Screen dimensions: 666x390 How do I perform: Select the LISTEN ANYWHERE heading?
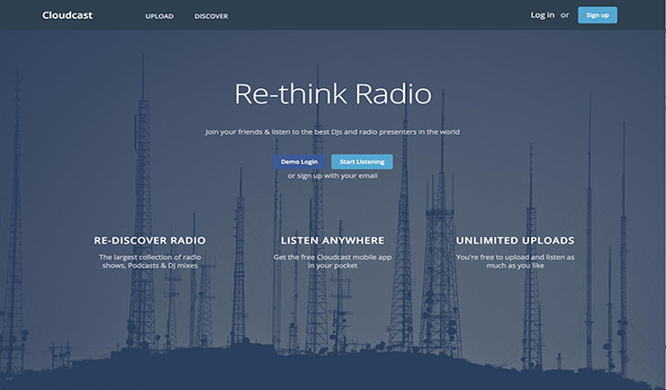click(x=332, y=241)
